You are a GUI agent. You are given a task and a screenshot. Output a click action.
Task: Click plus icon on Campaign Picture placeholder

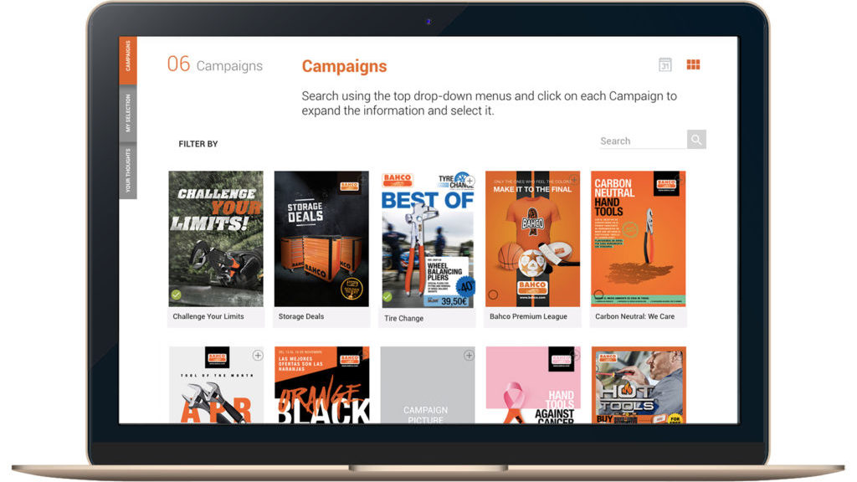click(x=469, y=356)
